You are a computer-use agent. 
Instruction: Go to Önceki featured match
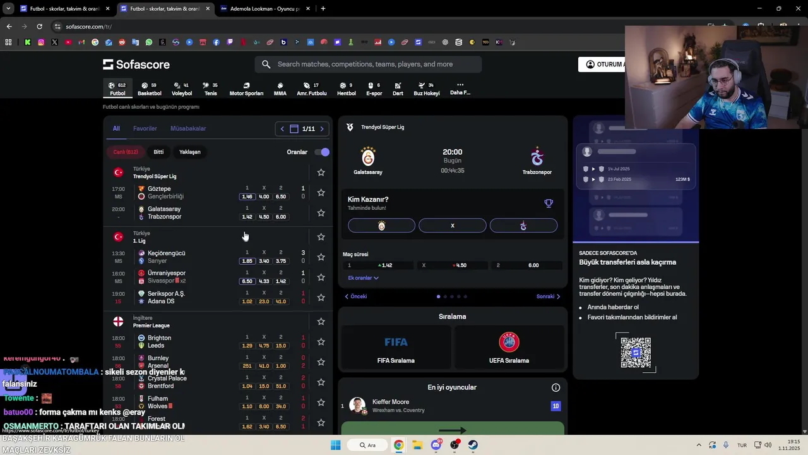tap(355, 296)
